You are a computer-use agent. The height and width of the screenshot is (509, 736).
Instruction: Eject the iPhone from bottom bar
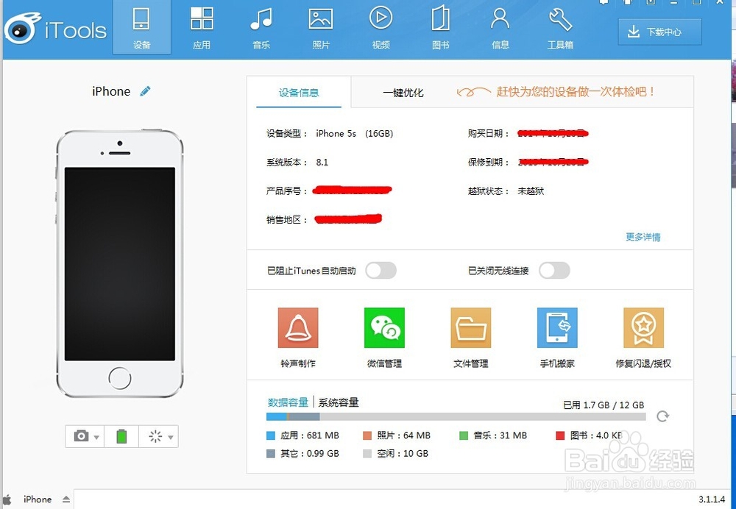tap(66, 499)
